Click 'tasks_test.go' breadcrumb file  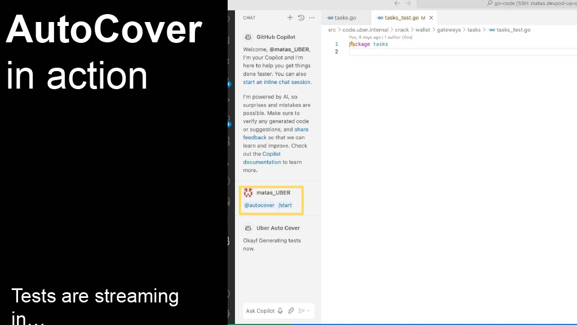coord(509,30)
